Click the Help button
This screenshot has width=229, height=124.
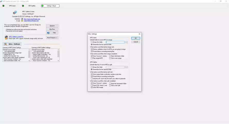52,33
